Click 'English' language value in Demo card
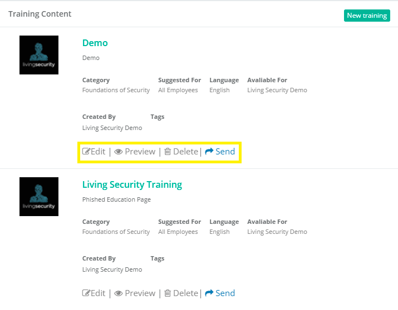398x310 pixels. click(219, 90)
